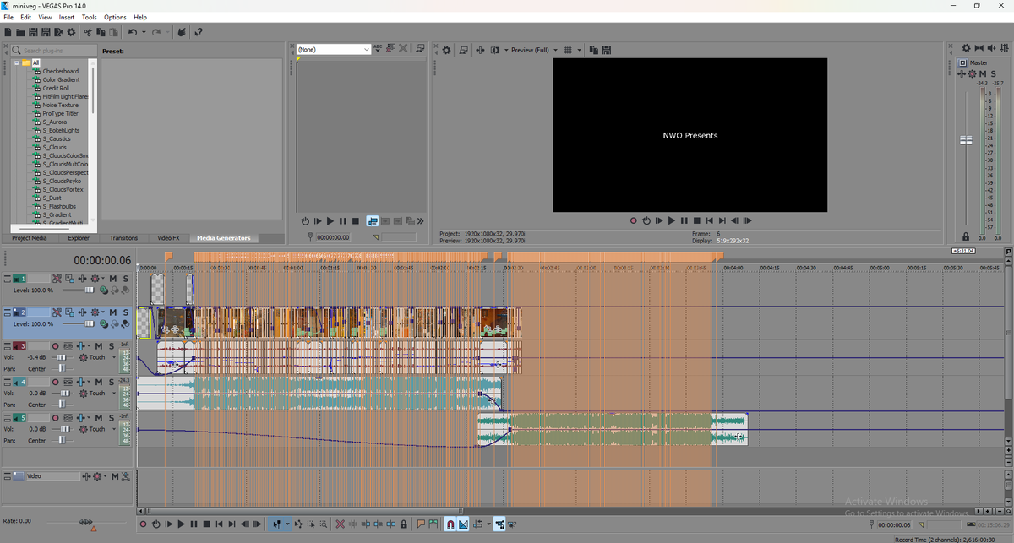Toggle Enable Snapping magnet
The image size is (1014, 543).
pos(450,524)
